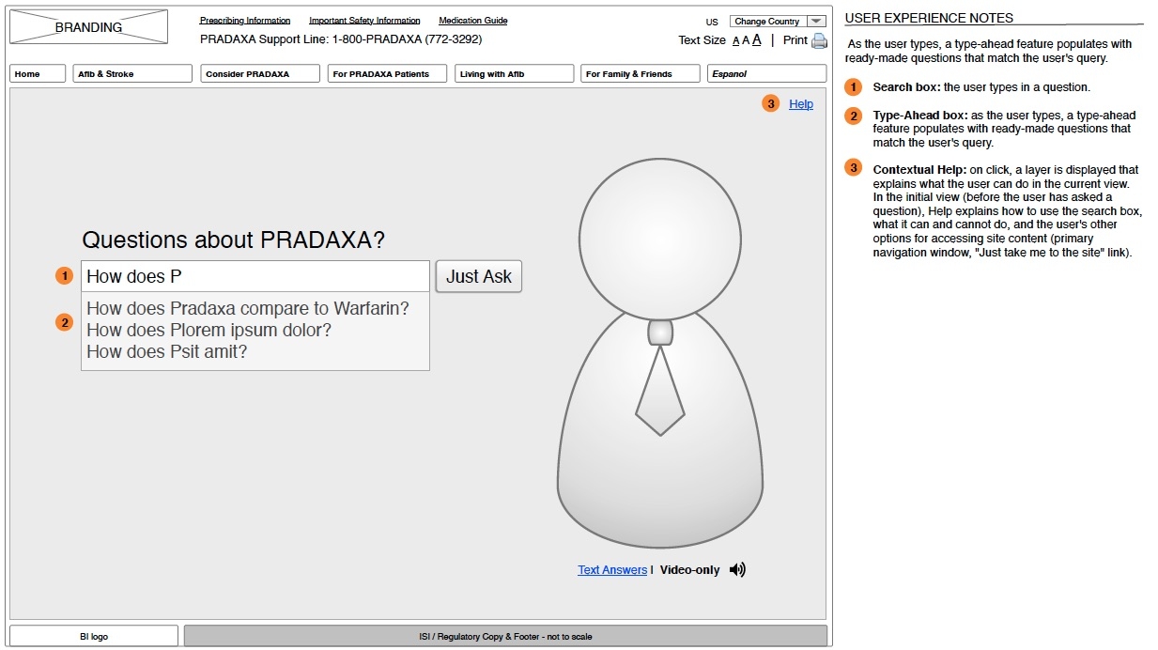Click the 'US' country label
The width and height of the screenshot is (1158, 650).
(x=712, y=22)
